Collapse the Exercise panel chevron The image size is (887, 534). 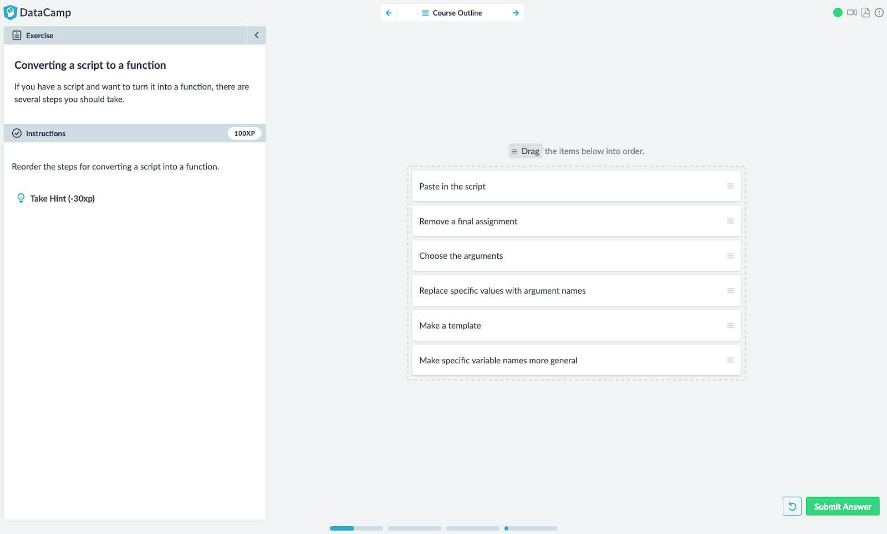pos(257,35)
